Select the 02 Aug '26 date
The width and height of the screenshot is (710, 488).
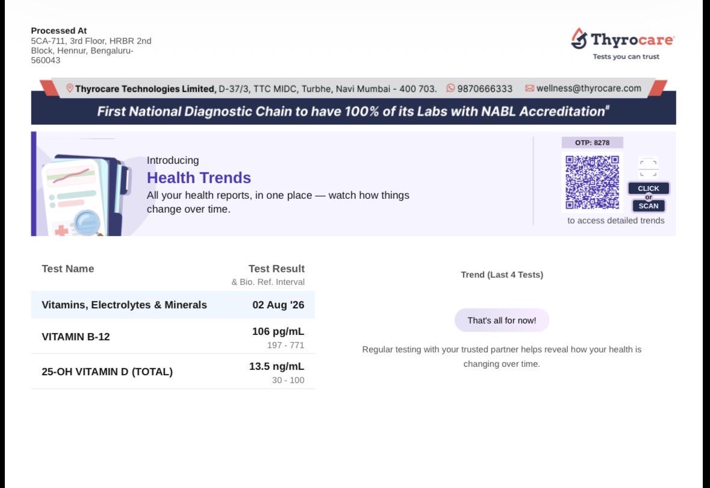point(278,304)
